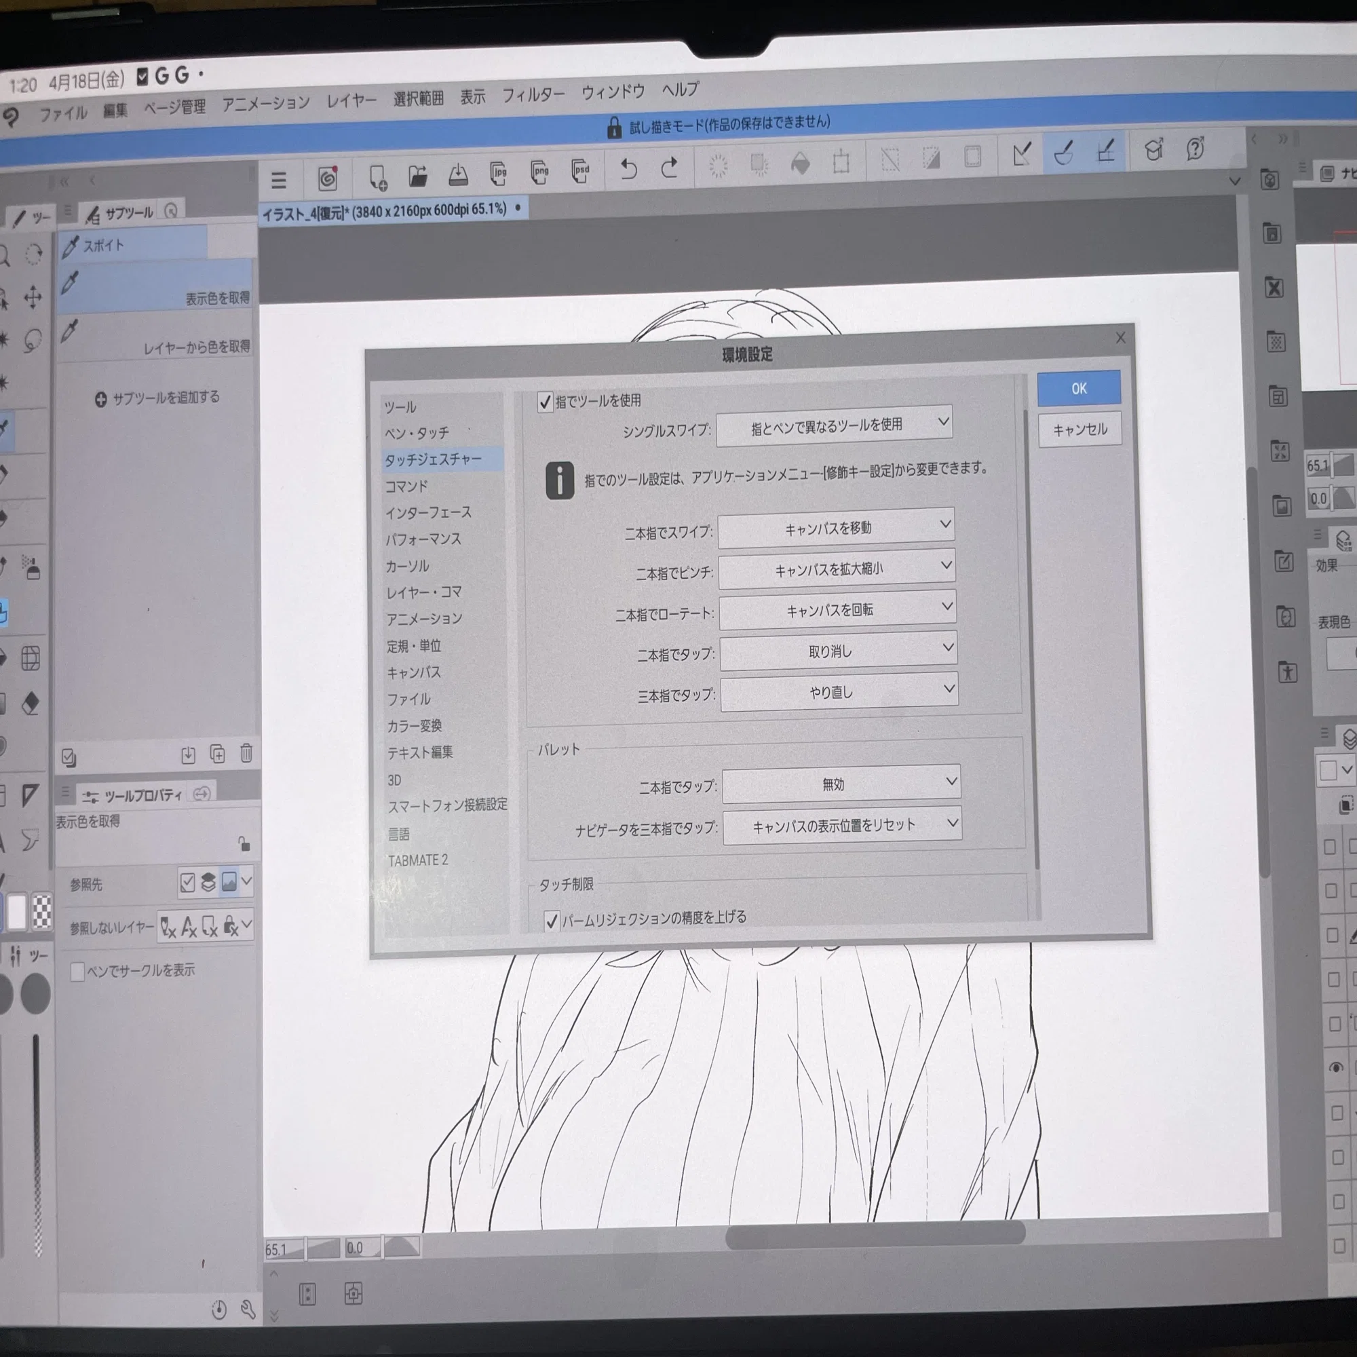Image resolution: width=1357 pixels, height=1357 pixels.
Task: Click the wrench icon in Tool Property panel
Action: coord(247,1310)
